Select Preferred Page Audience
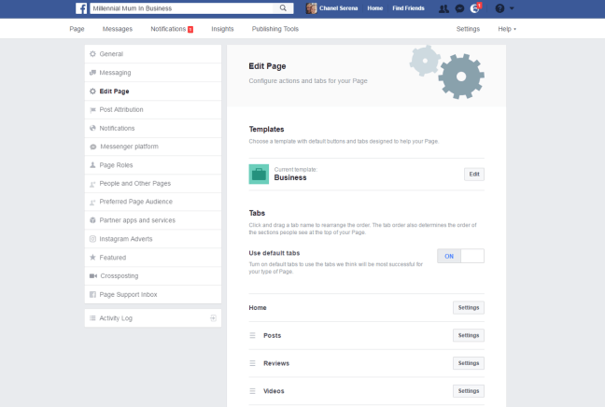Viewport: 605px width, 407px height. pos(153,202)
